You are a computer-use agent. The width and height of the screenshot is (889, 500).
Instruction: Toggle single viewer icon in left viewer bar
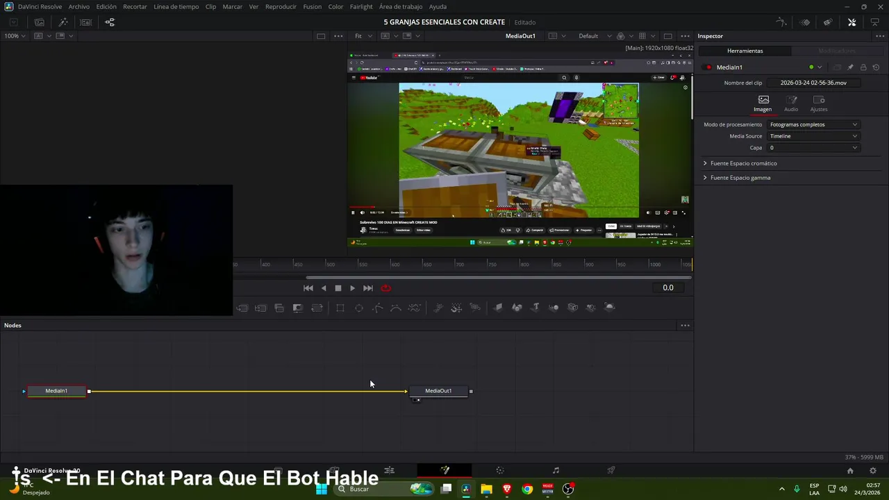pos(321,36)
